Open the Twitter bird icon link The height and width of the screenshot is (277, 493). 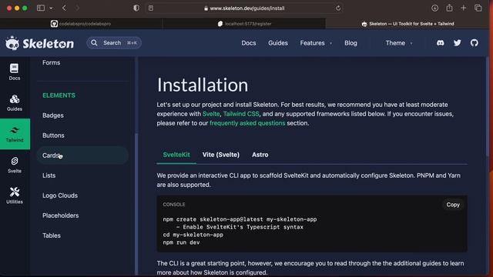457,43
